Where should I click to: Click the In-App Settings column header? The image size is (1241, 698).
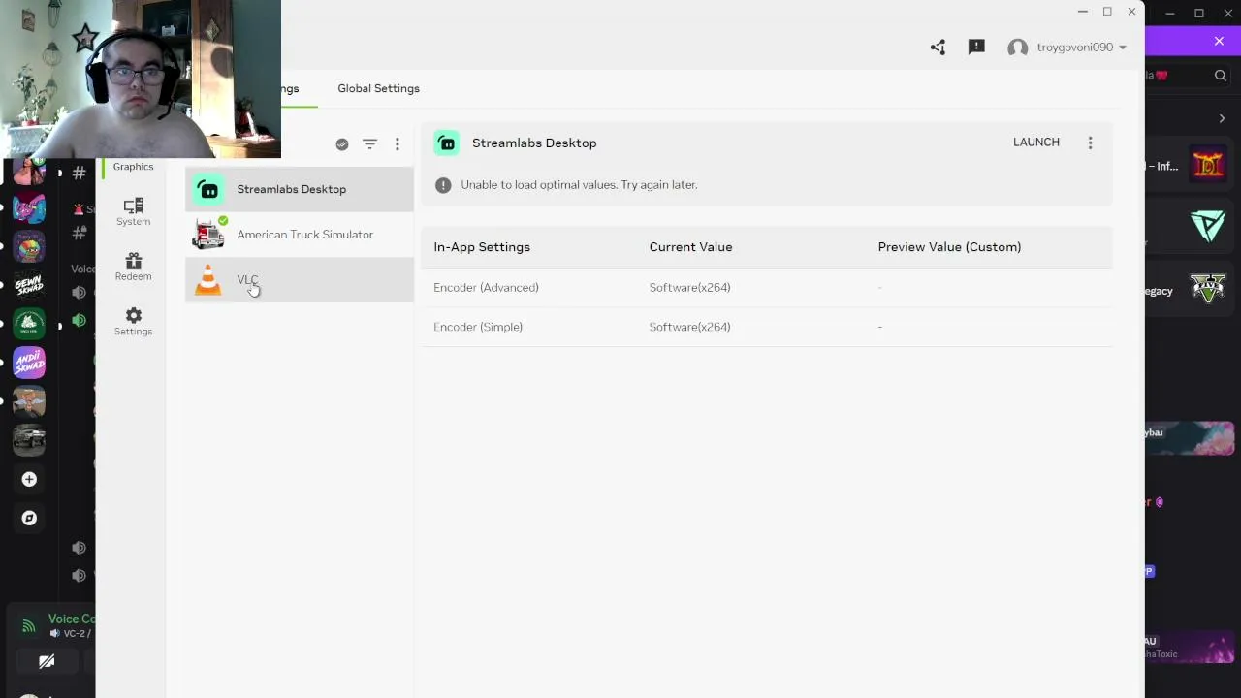click(482, 247)
